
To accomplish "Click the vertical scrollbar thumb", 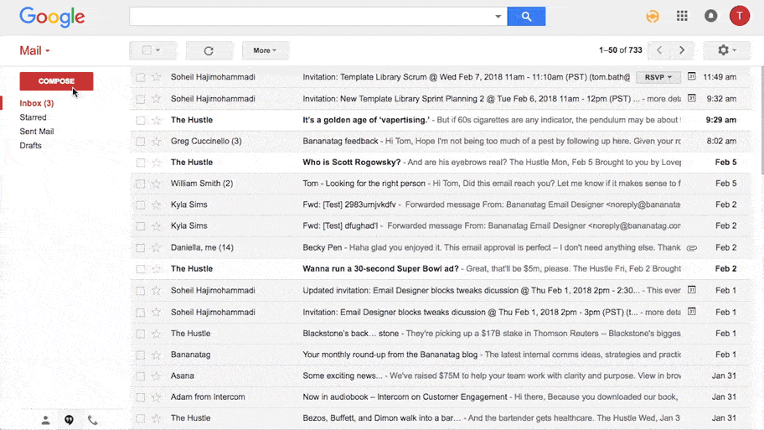I will (x=761, y=121).
